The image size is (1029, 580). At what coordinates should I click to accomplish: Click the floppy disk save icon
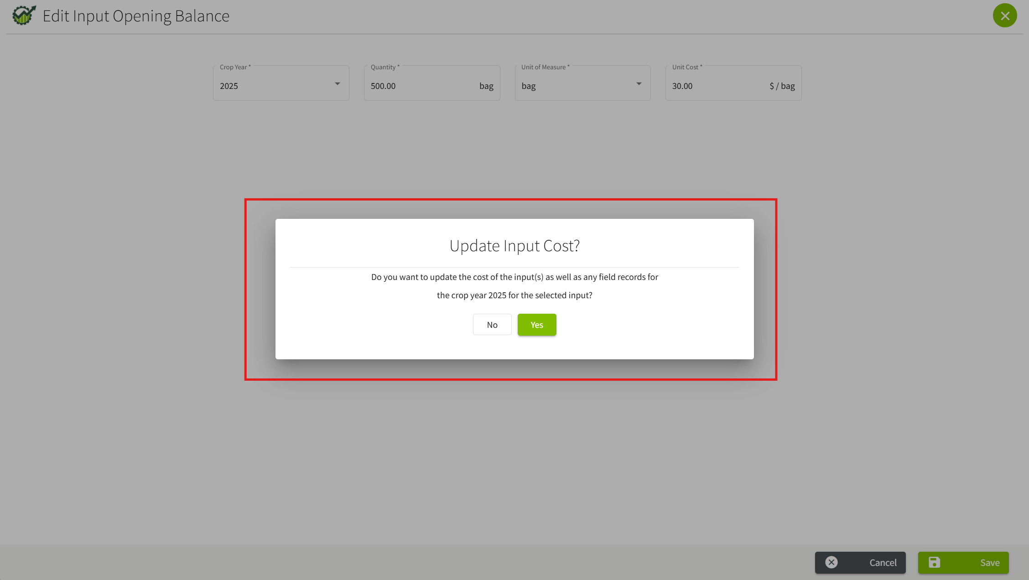coord(934,562)
